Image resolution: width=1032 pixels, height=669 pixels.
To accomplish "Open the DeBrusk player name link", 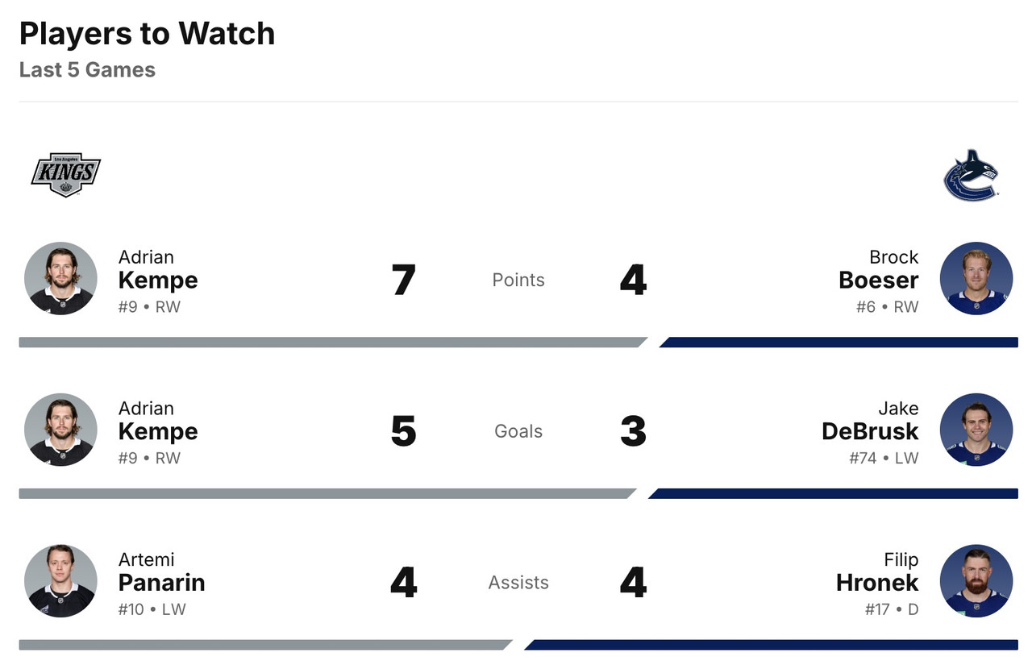I will point(869,431).
